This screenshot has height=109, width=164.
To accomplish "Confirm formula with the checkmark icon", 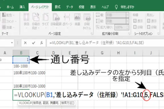I will pos(34,43).
